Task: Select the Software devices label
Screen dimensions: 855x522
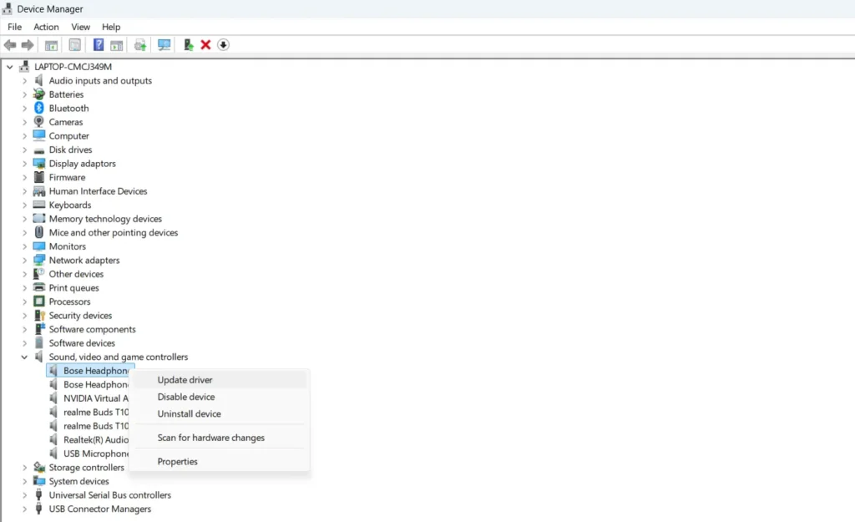Action: [82, 343]
